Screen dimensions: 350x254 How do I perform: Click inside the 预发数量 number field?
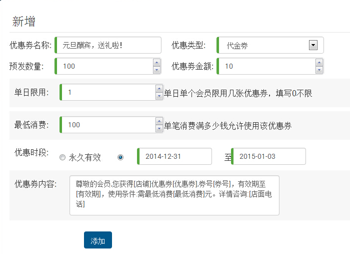(x=104, y=66)
